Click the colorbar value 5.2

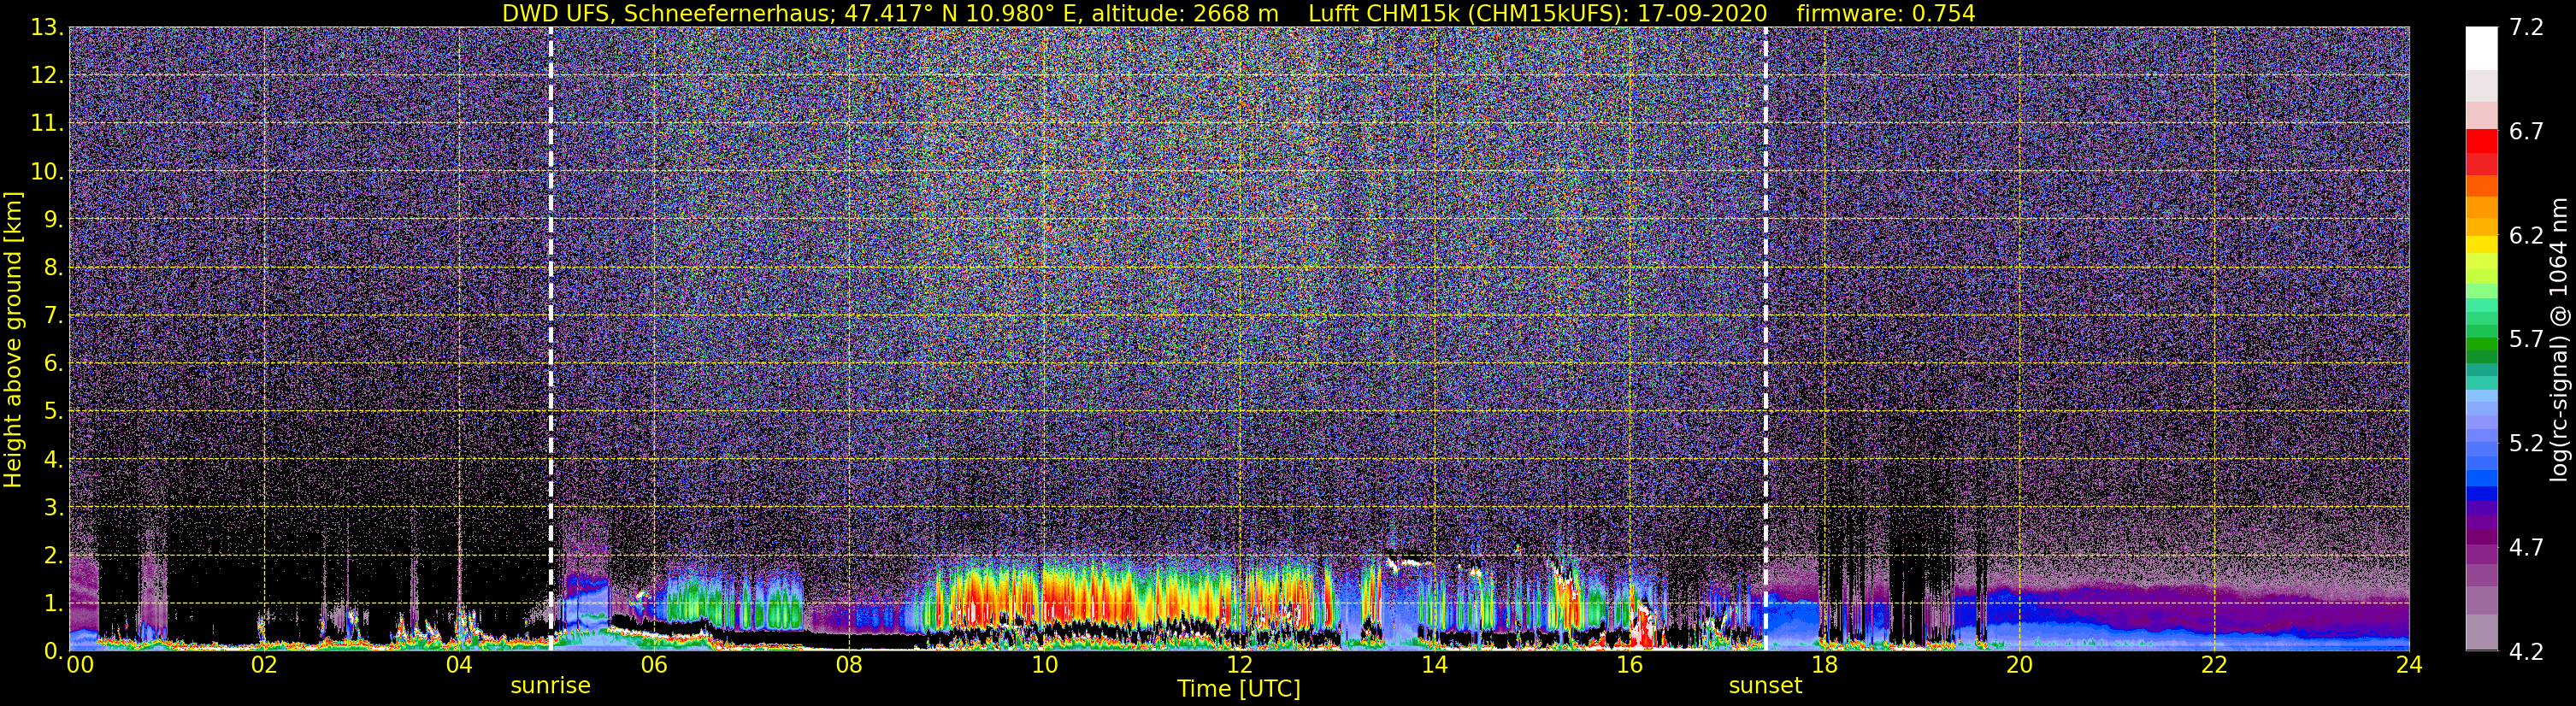pyautogui.click(x=2526, y=443)
